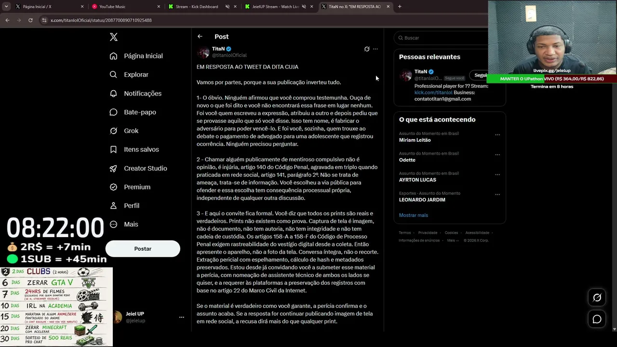Image resolution: width=617 pixels, height=347 pixels.
Task: Open the floating Grok button
Action: [x=597, y=298]
